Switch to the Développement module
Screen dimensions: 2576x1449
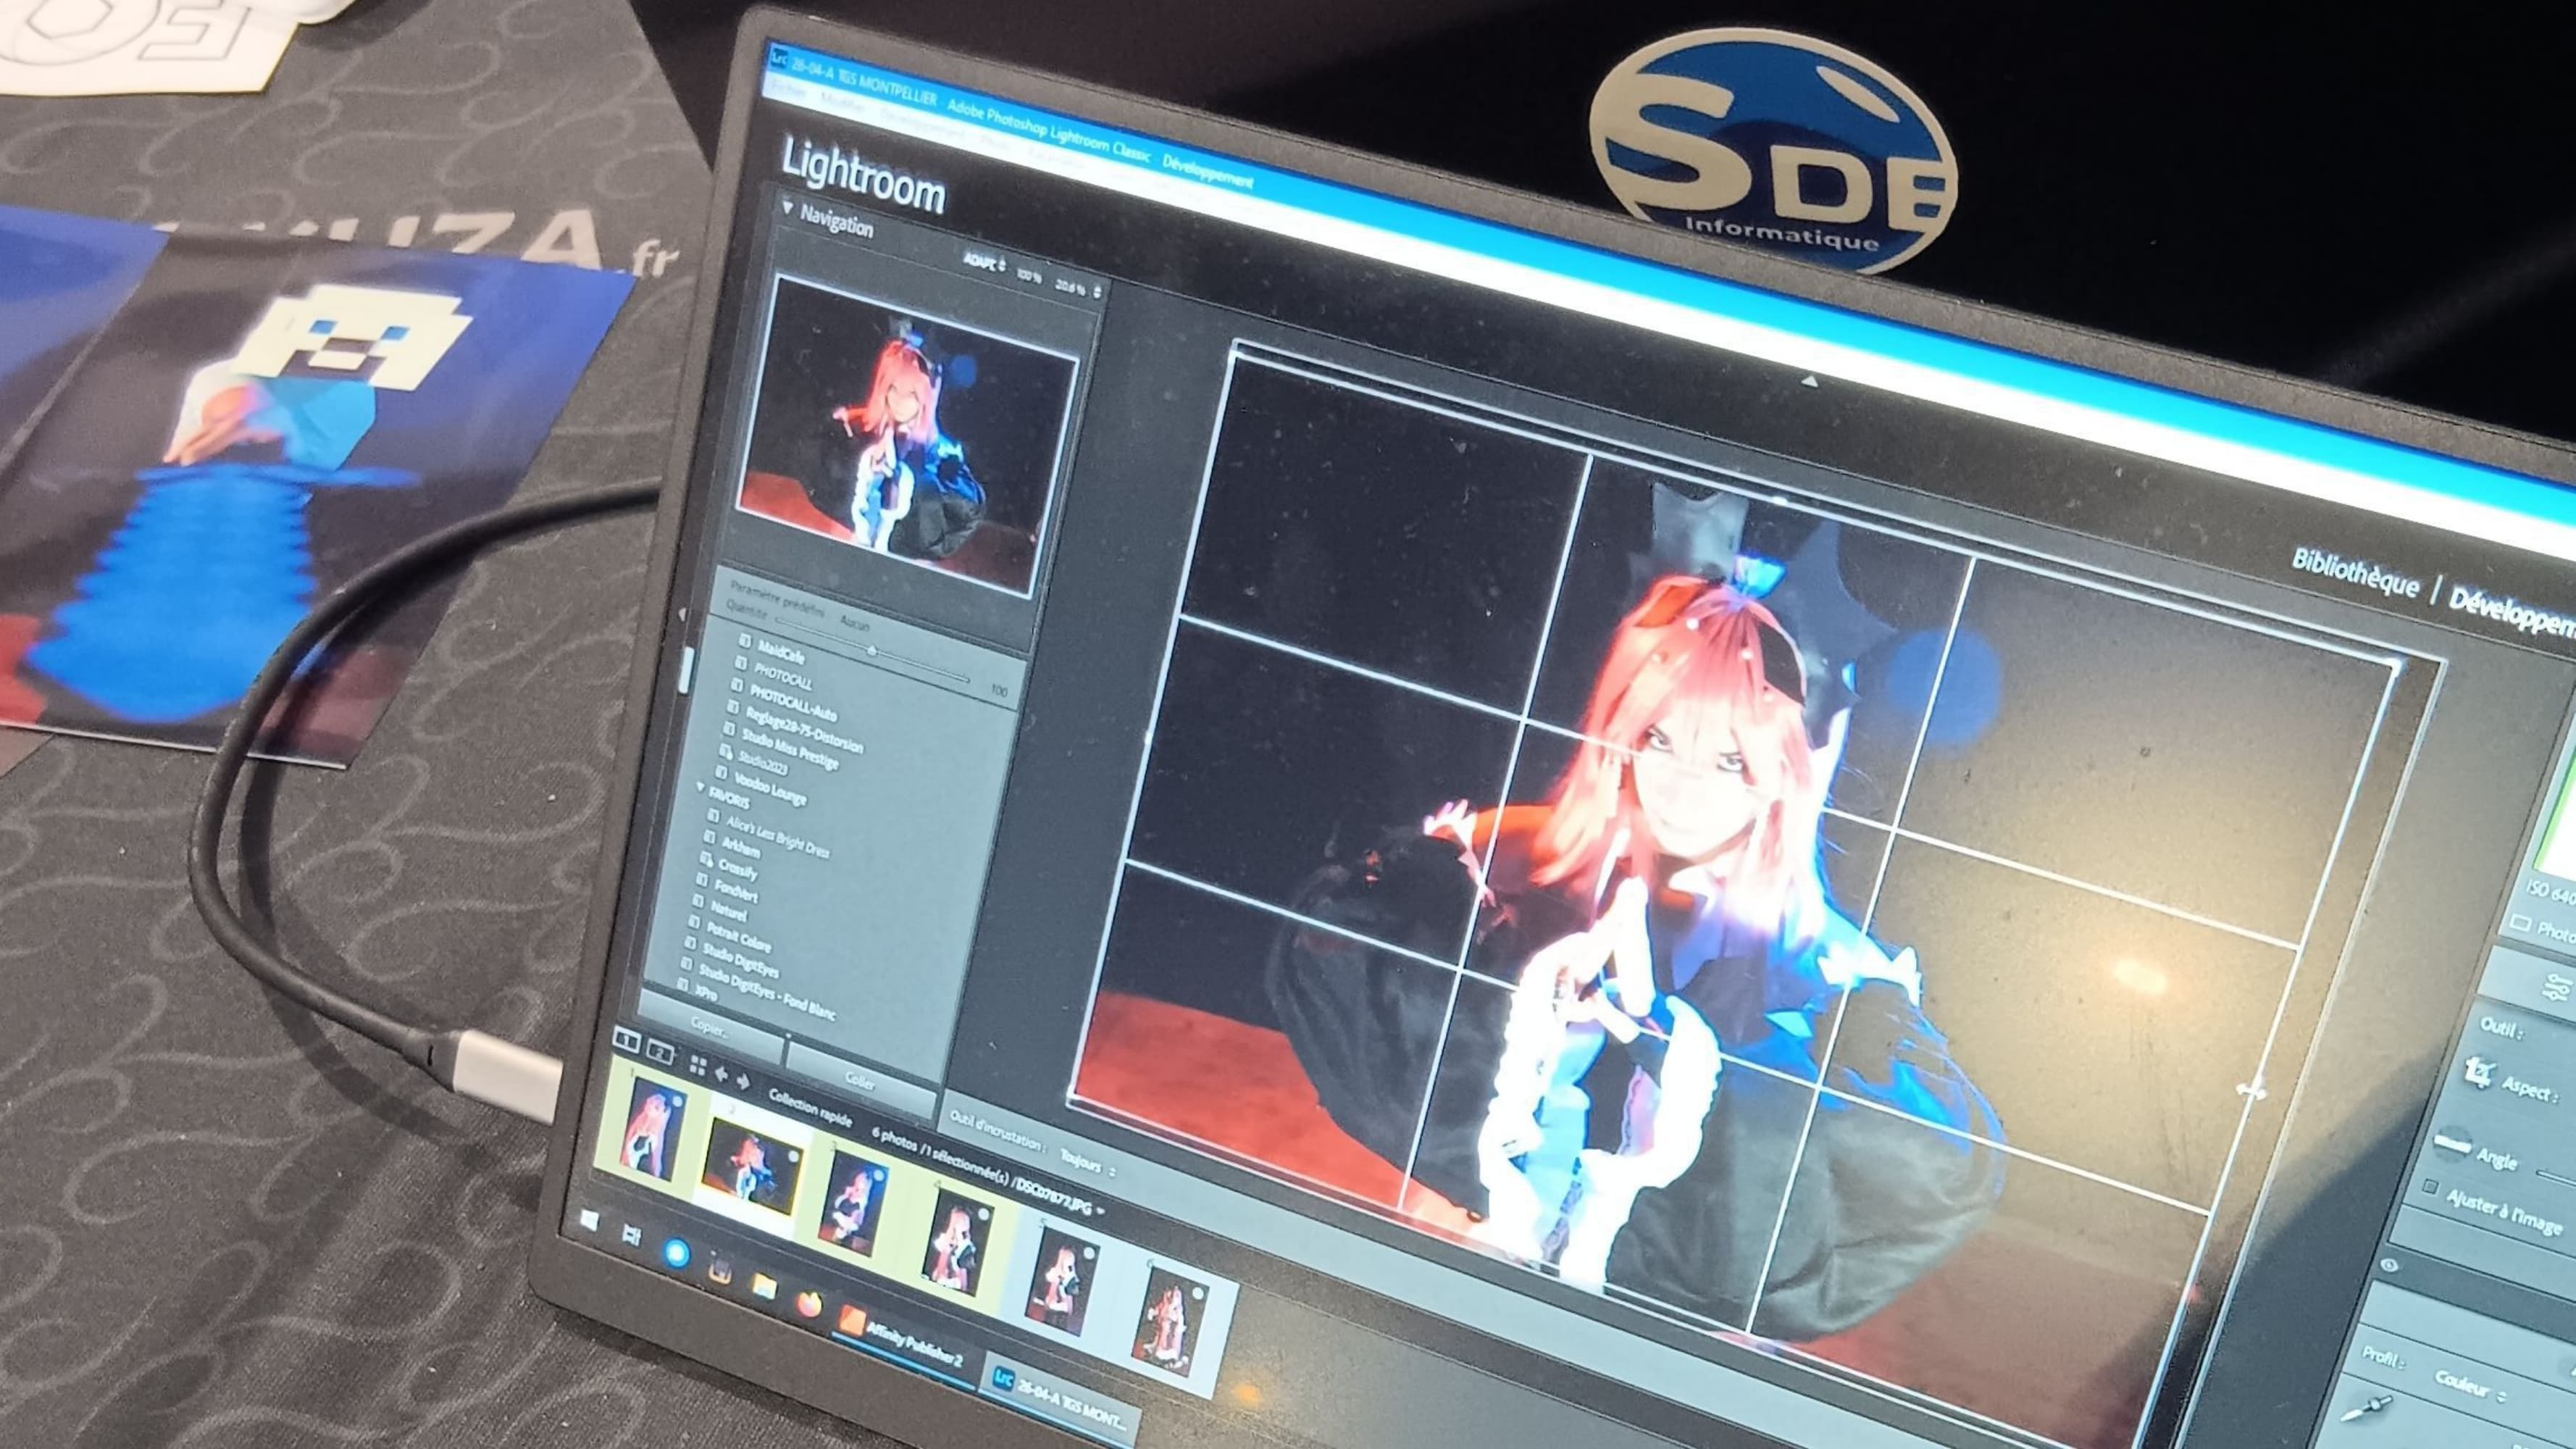[2512, 614]
